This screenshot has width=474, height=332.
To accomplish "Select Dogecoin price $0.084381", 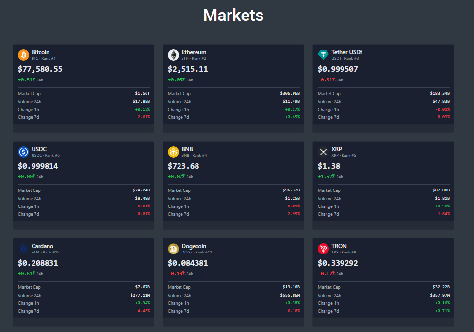I will [x=188, y=263].
